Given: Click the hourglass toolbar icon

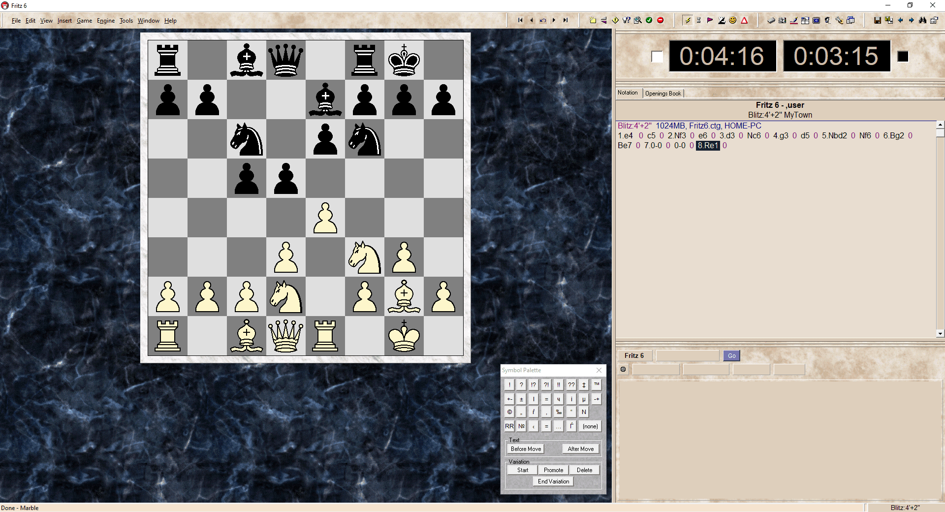Looking at the screenshot, I should (698, 20).
